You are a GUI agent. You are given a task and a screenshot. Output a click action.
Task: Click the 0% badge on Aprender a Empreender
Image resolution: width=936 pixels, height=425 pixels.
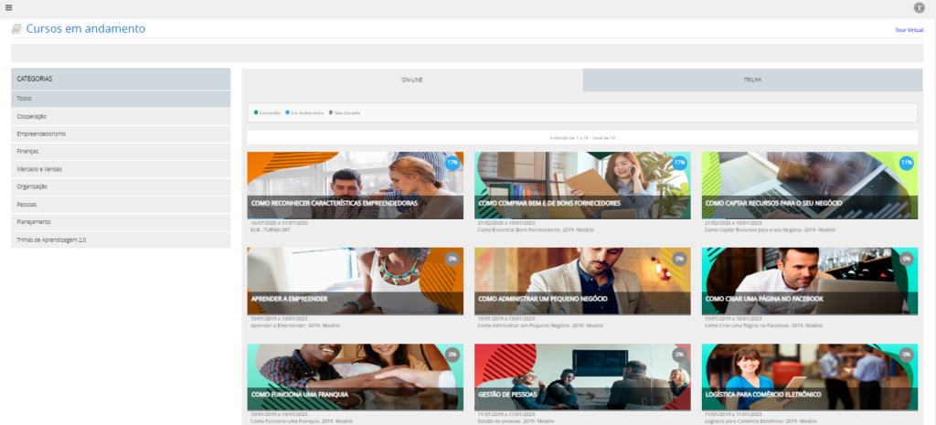(x=452, y=259)
